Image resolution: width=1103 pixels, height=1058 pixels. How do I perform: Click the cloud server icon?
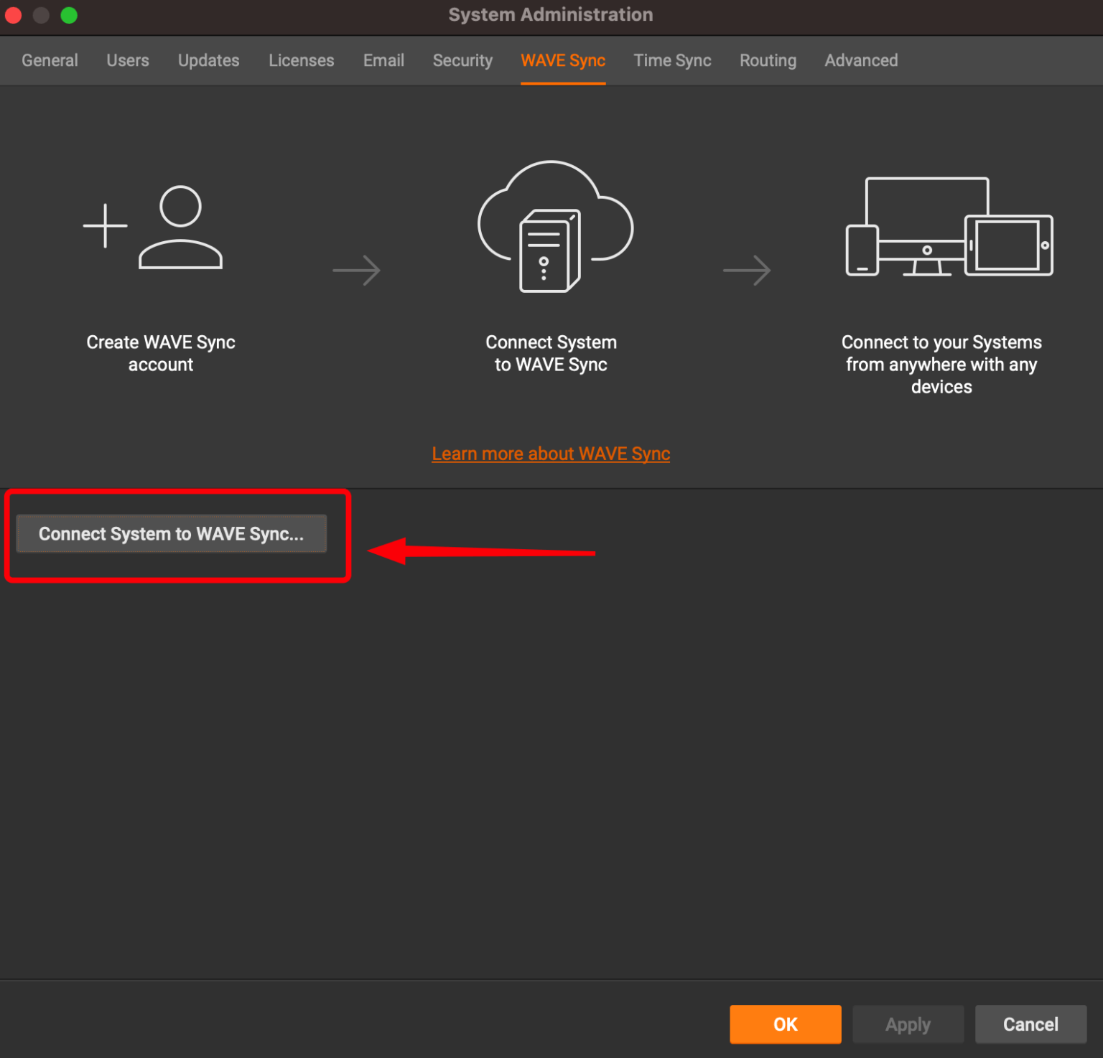(x=555, y=226)
